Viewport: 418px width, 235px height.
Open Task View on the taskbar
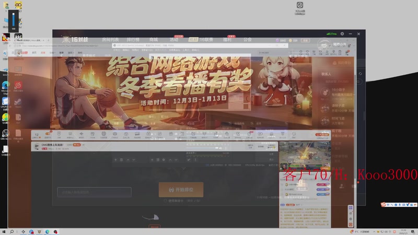[23, 232]
